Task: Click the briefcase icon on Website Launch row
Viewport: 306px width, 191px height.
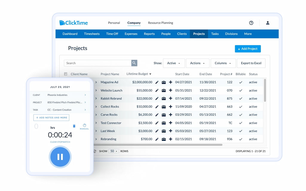Action: (x=164, y=90)
